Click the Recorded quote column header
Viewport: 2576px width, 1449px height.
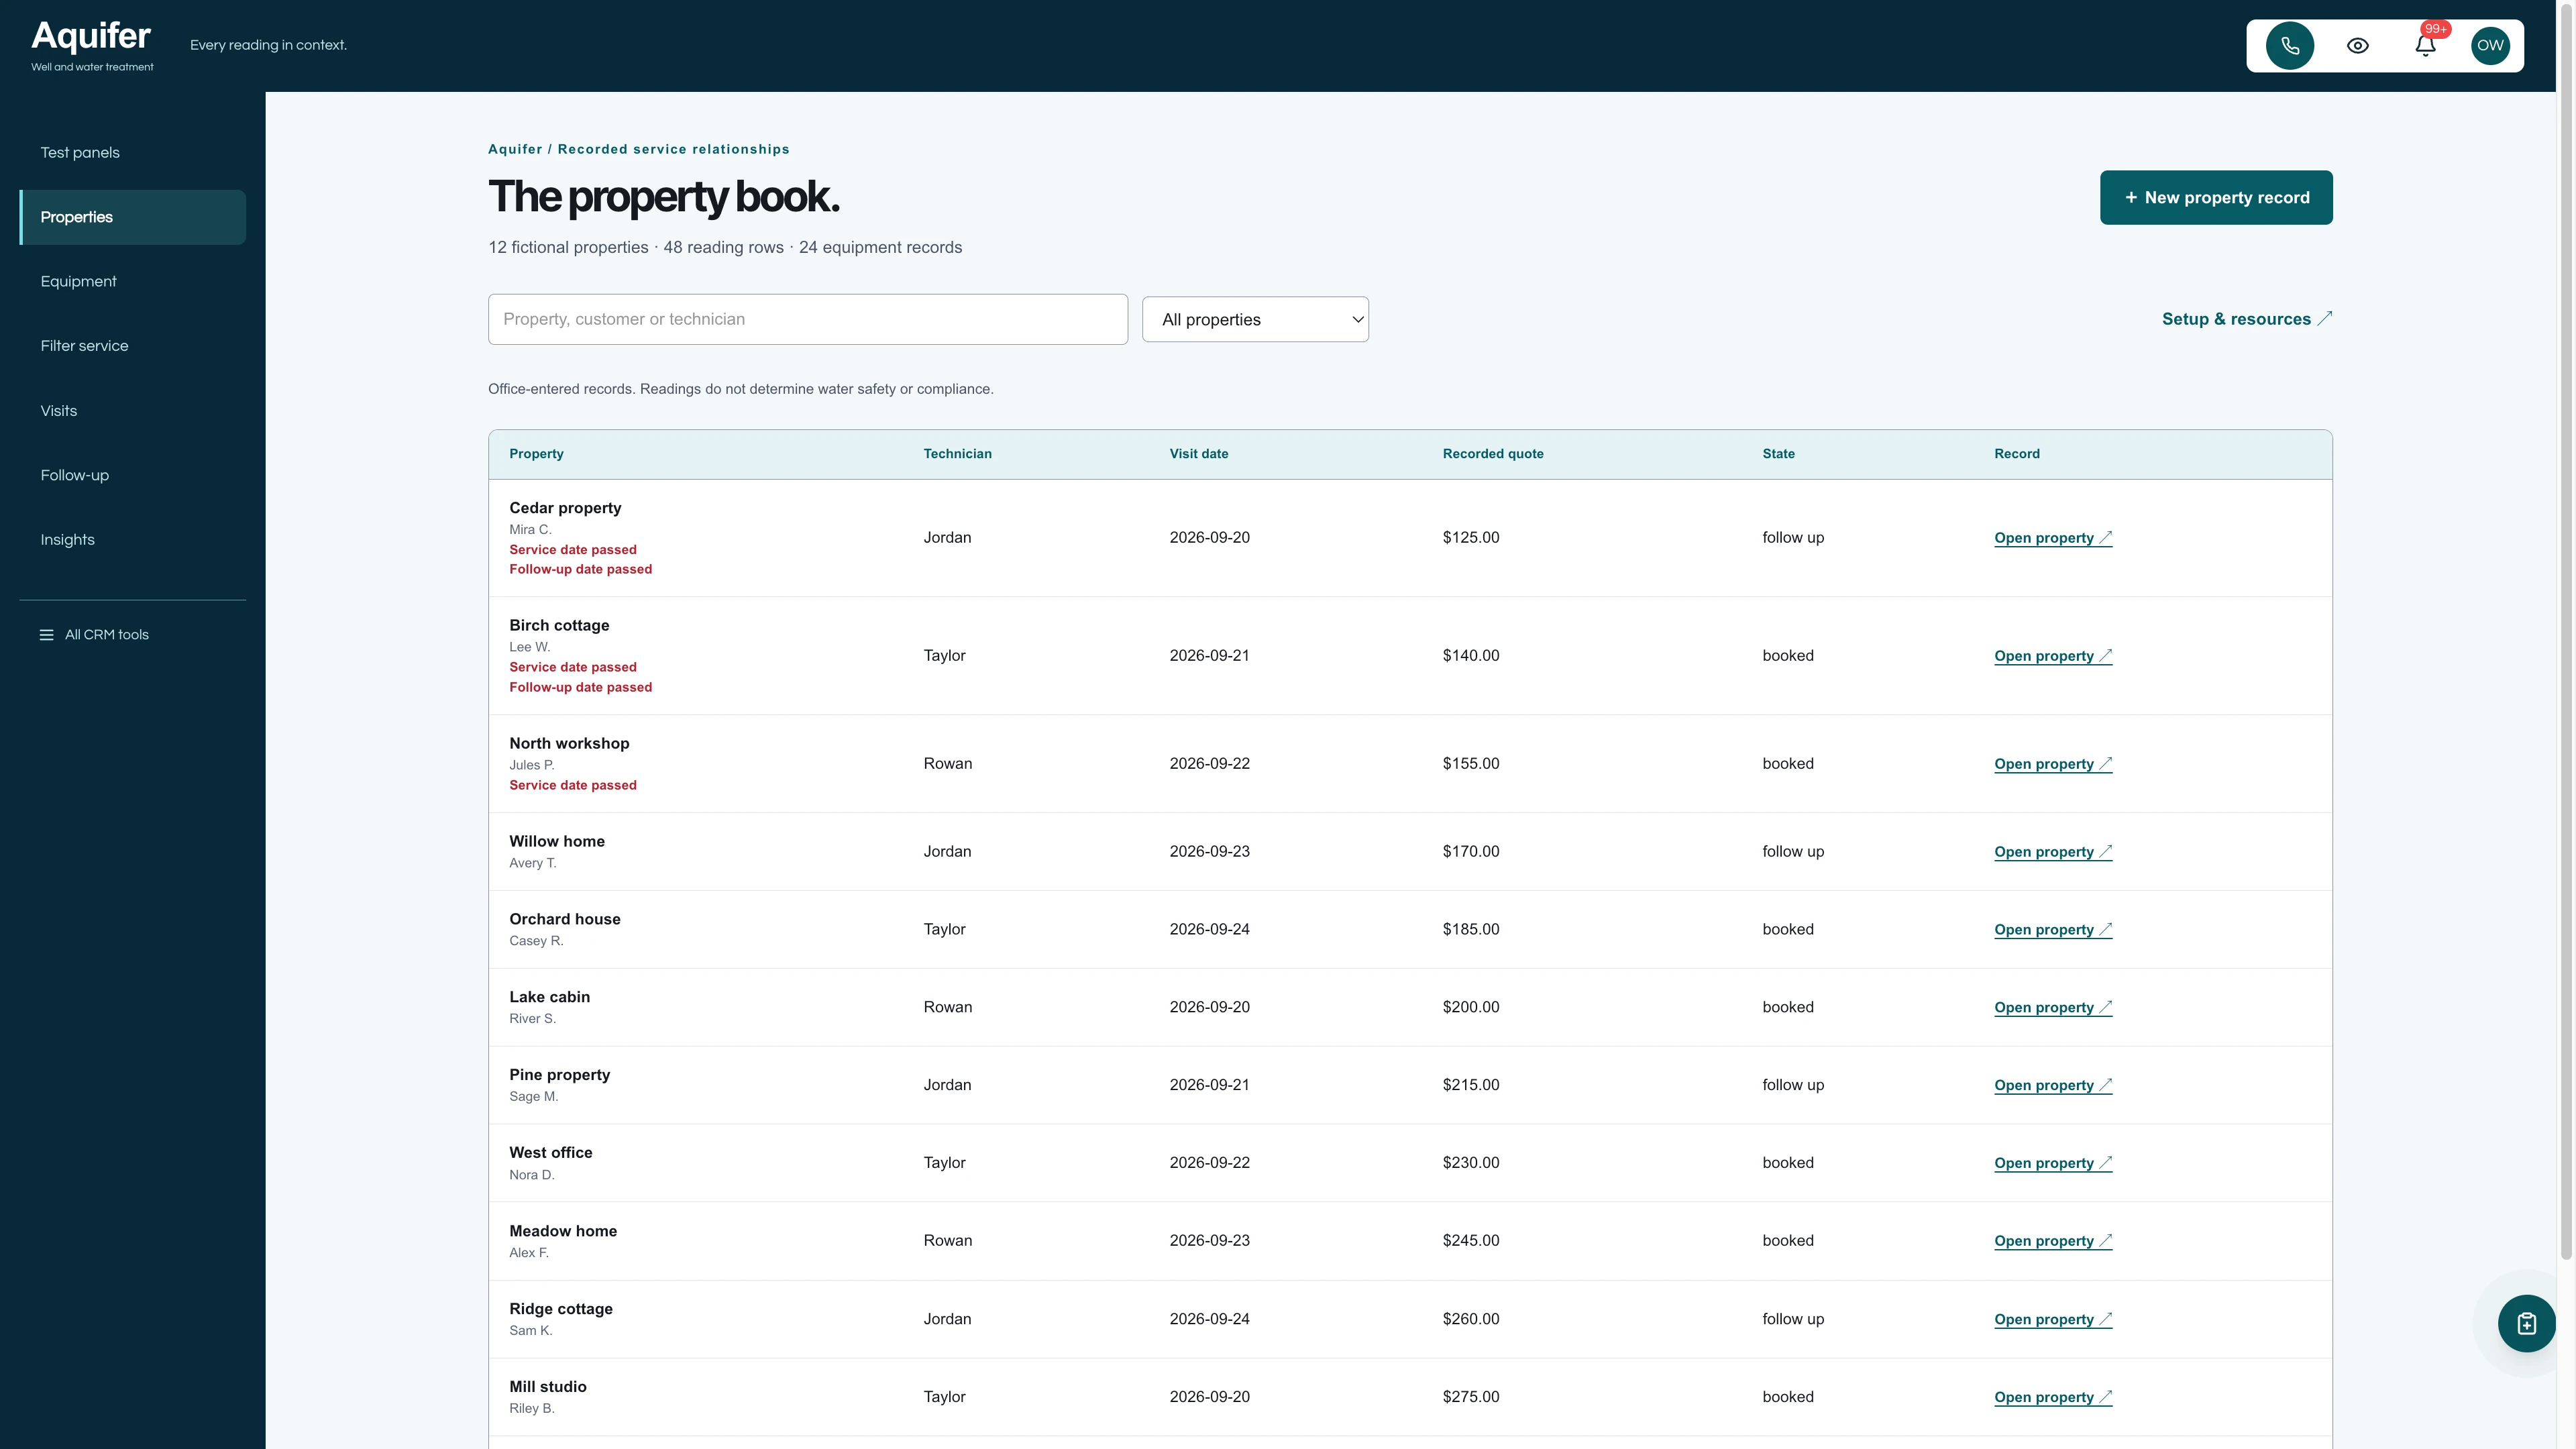point(1493,454)
